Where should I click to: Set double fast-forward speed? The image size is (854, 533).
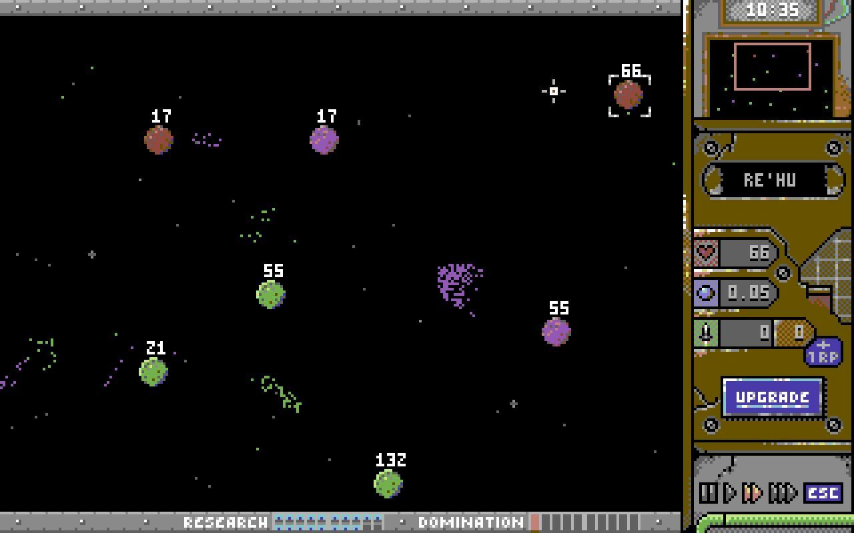[753, 493]
